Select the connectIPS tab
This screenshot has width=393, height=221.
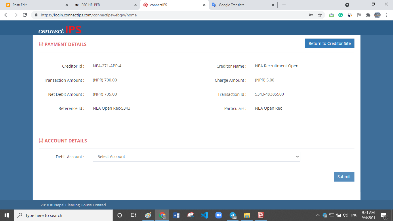tap(174, 5)
